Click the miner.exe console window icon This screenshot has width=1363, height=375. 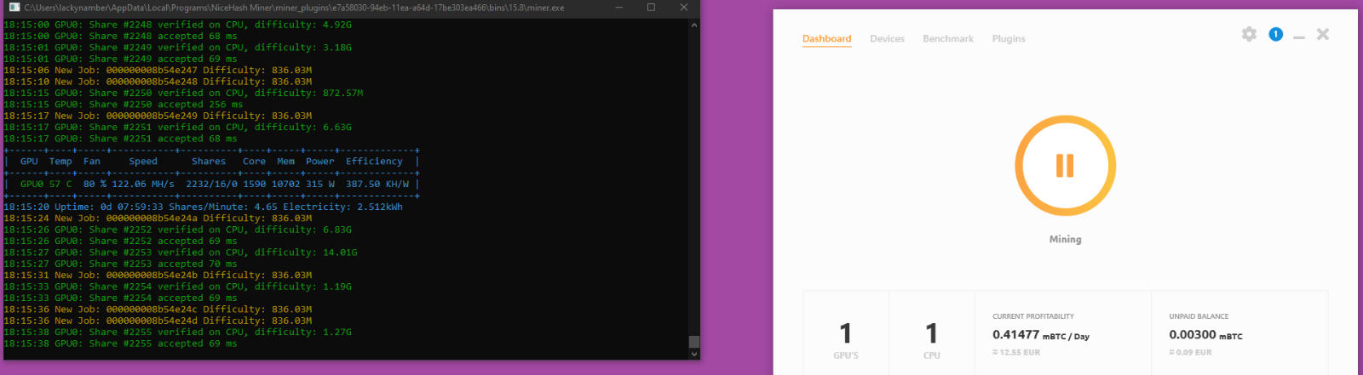point(14,8)
